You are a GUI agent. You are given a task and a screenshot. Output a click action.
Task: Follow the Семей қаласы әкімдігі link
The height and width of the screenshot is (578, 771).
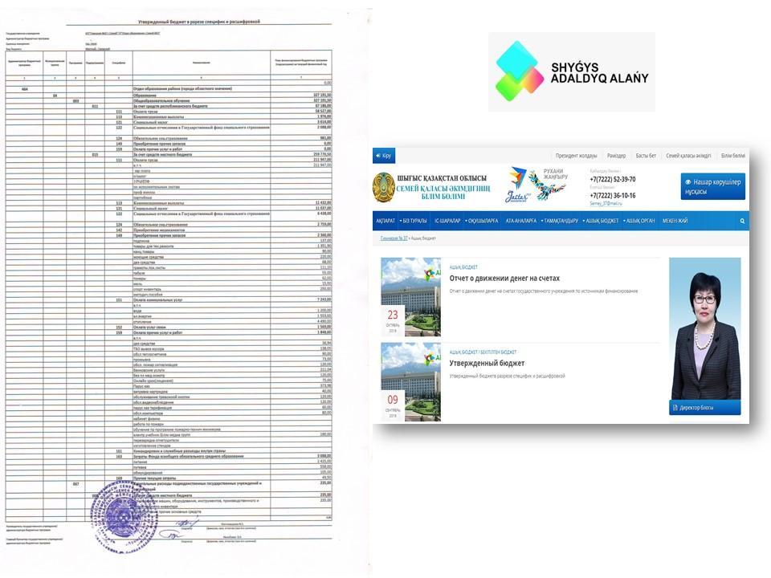688,156
